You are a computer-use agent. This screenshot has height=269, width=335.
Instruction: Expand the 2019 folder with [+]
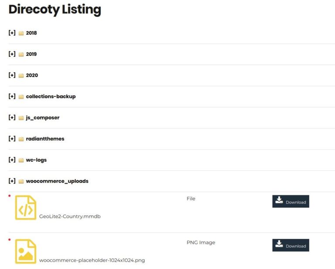click(12, 54)
